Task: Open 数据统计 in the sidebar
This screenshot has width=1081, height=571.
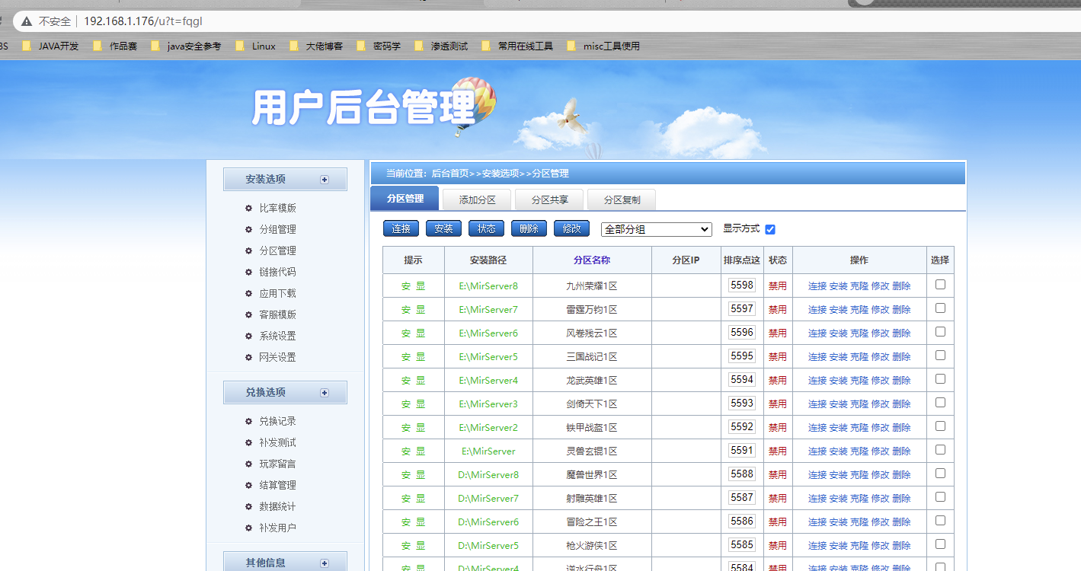Action: tap(277, 506)
